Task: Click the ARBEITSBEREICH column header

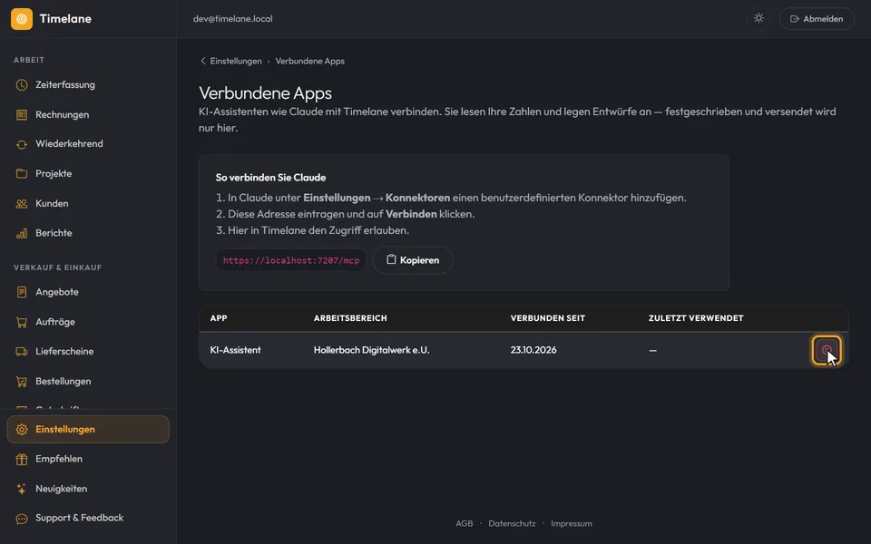Action: (x=350, y=318)
